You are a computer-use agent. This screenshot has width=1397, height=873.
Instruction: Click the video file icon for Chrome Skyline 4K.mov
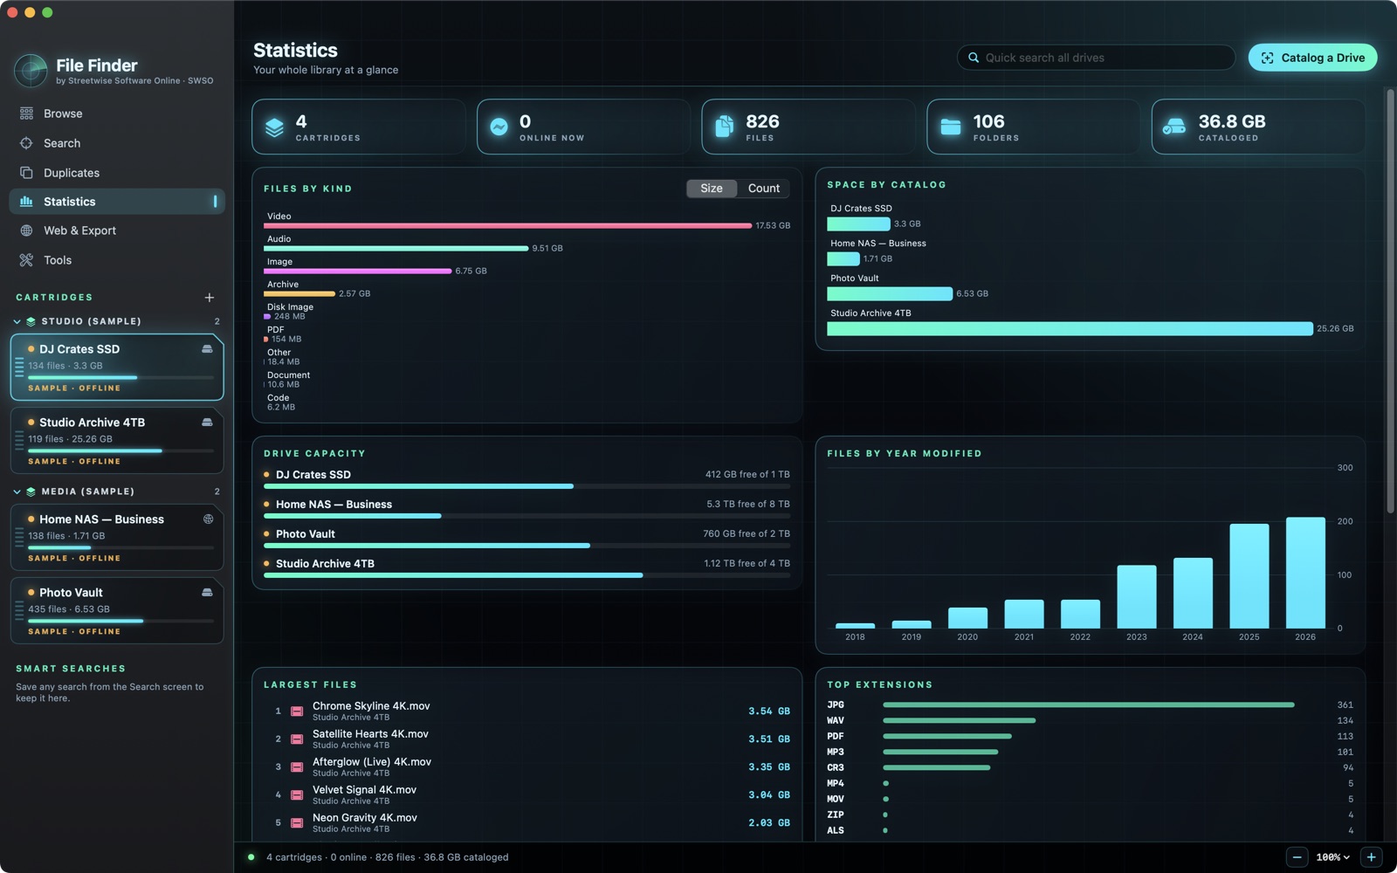[x=297, y=711]
